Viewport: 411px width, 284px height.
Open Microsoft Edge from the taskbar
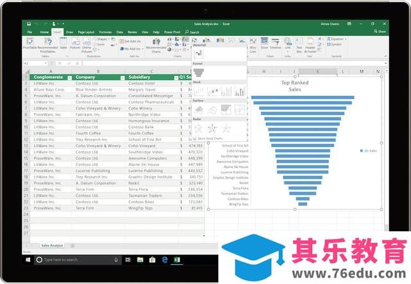click(164, 260)
